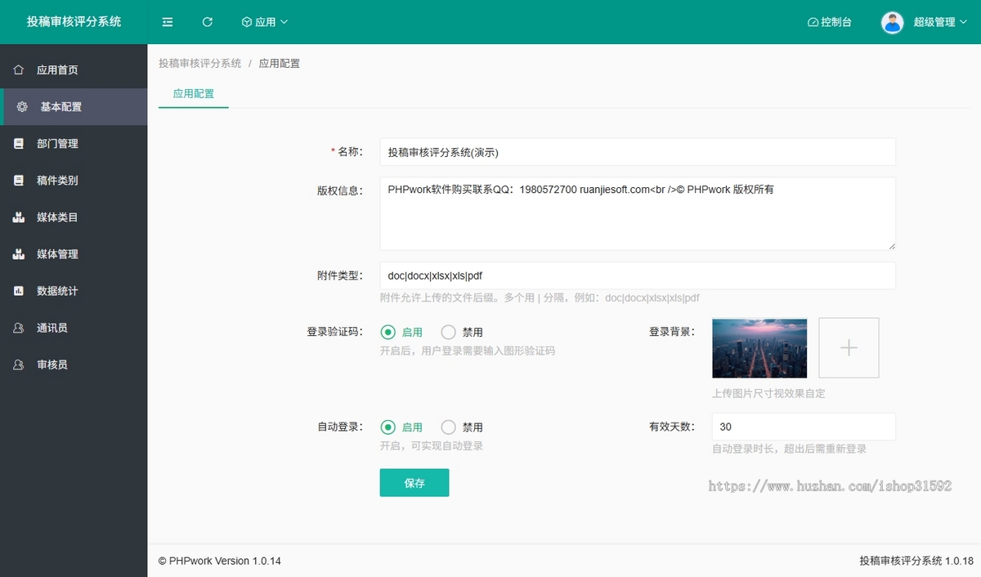Click the city login background thumbnail
Screen dimensions: 981x577
[759, 348]
